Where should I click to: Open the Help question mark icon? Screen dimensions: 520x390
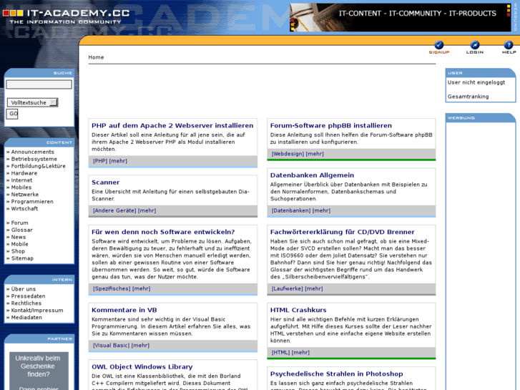click(x=509, y=45)
